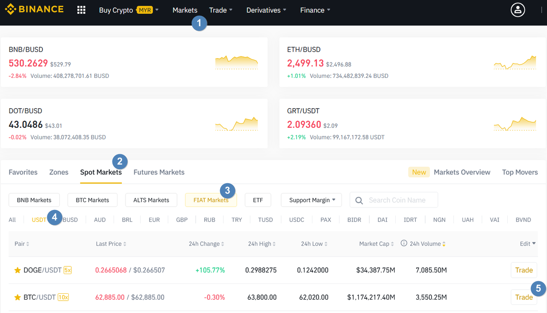Click the 24h Volume info icon
The width and height of the screenshot is (547, 313).
(x=404, y=243)
